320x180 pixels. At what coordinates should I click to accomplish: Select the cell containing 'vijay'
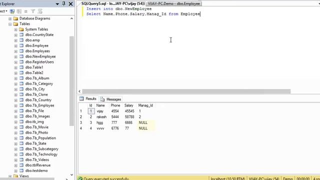pyautogui.click(x=100, y=111)
